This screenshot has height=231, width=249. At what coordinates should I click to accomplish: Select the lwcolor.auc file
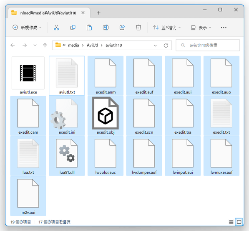tap(106, 156)
